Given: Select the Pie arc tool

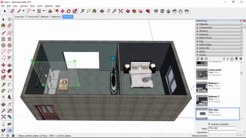Looking at the screenshot, I should (x=10, y=58).
